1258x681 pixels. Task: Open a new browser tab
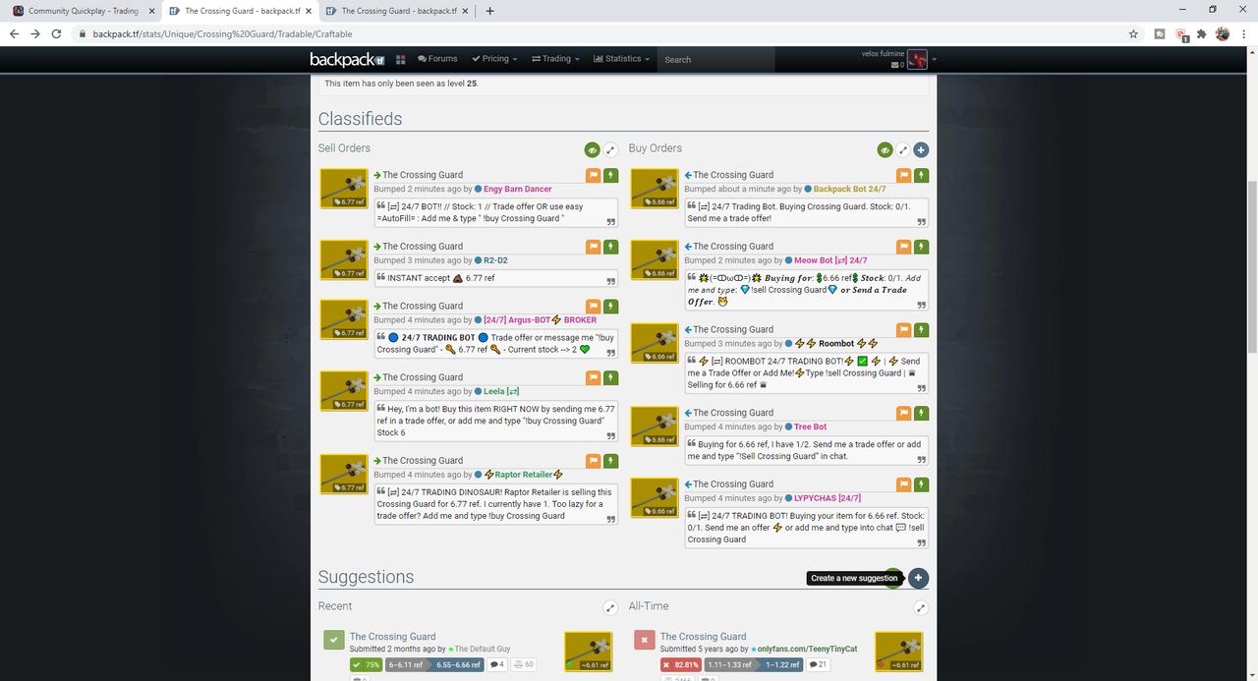point(490,11)
